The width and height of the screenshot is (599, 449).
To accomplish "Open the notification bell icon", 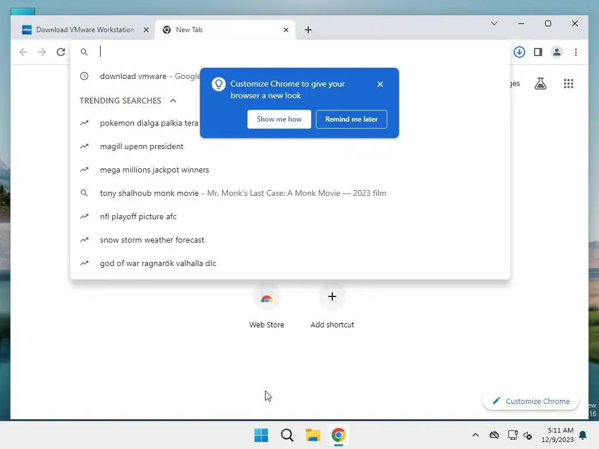I will [x=583, y=435].
